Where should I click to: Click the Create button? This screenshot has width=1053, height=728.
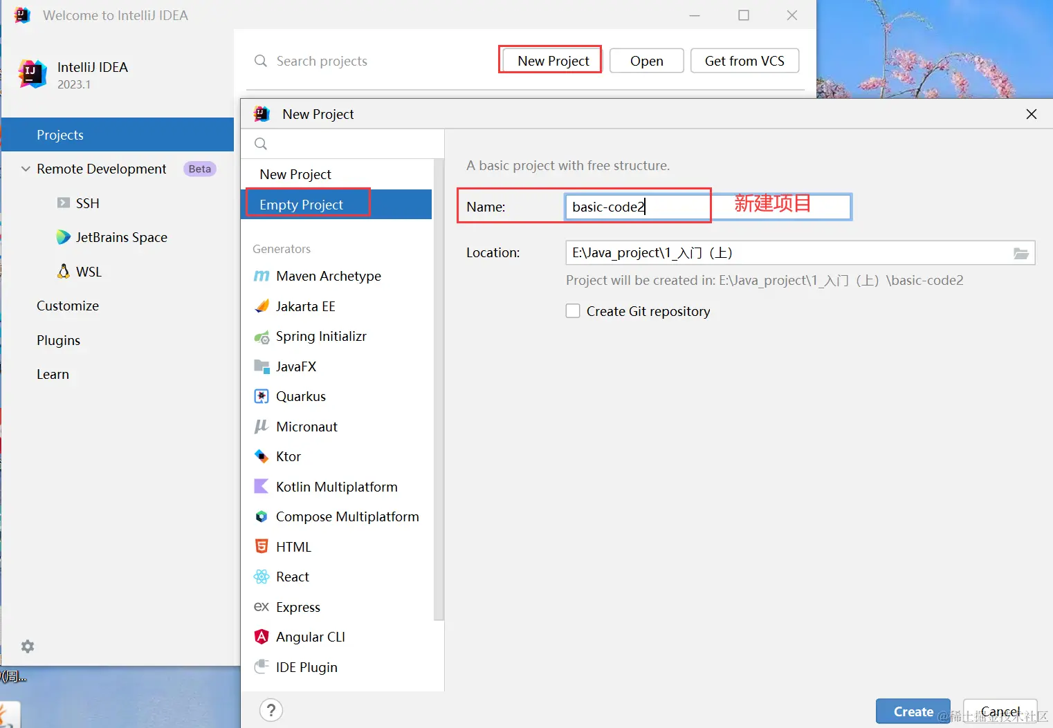pyautogui.click(x=913, y=711)
